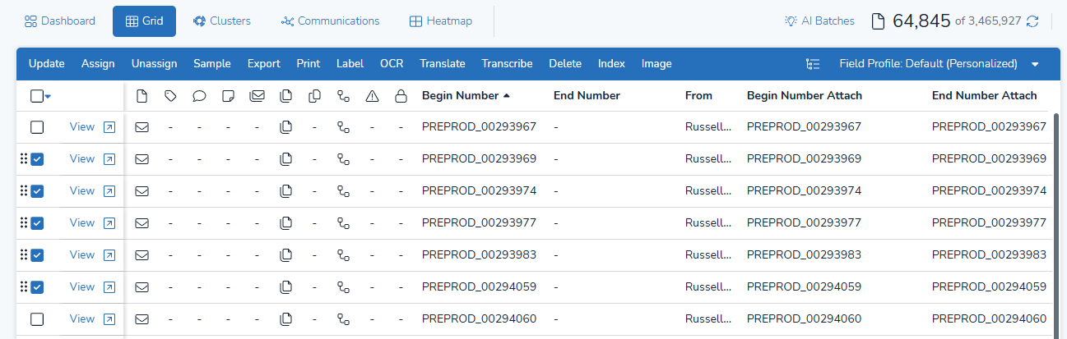Tick the checkbox for PREPROD_00294060
The image size is (1067, 339).
click(x=37, y=319)
